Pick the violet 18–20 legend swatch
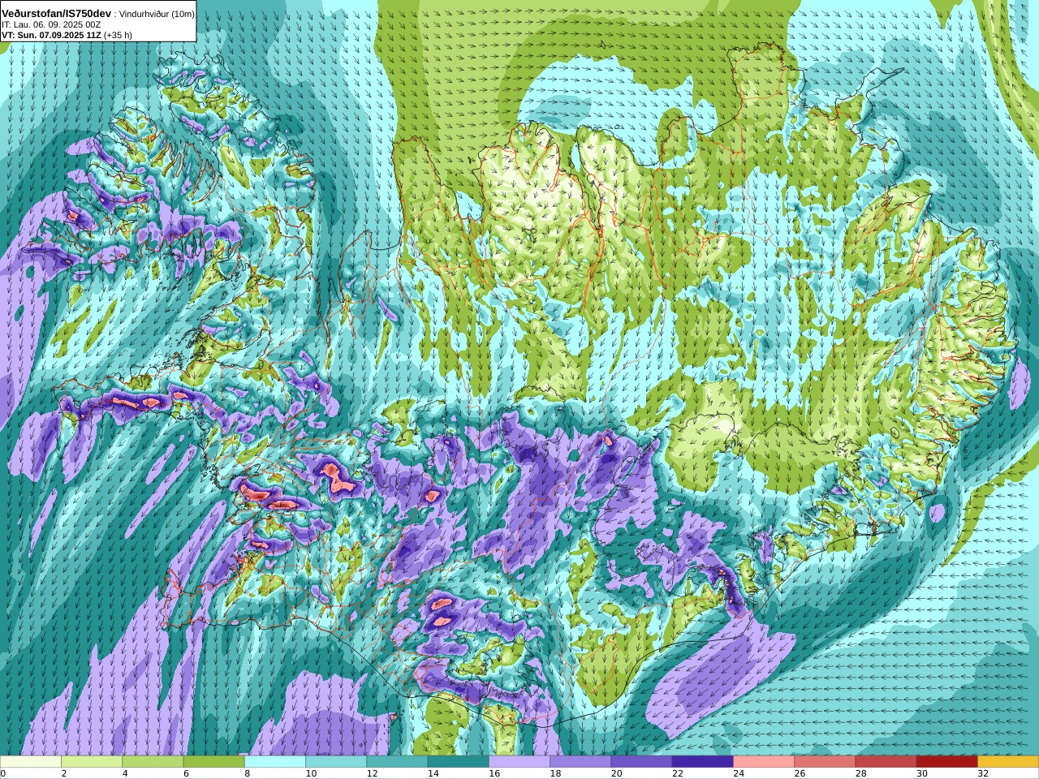Screen dimensions: 1039x779 [x=580, y=762]
